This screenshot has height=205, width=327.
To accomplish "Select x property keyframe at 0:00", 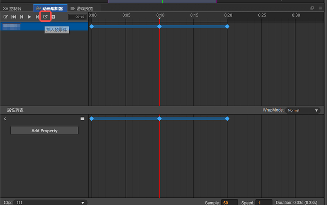I will 91,118.
